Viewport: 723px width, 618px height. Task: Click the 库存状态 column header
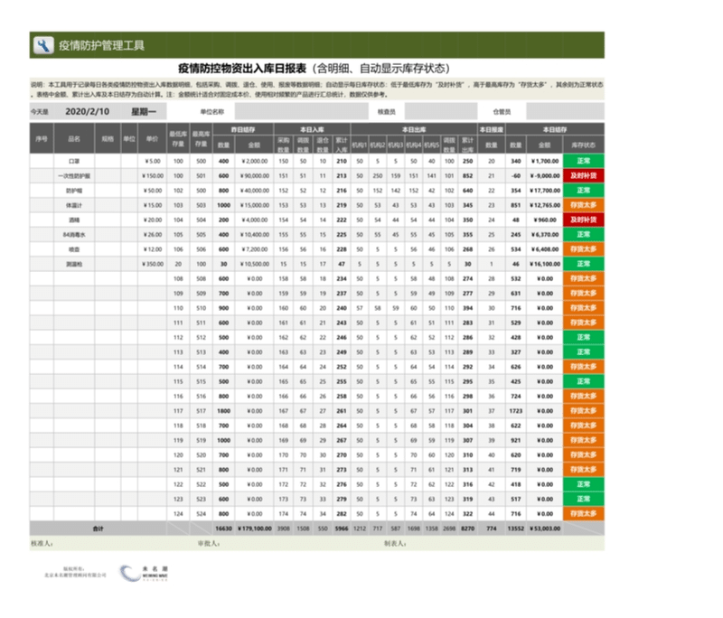(583, 145)
